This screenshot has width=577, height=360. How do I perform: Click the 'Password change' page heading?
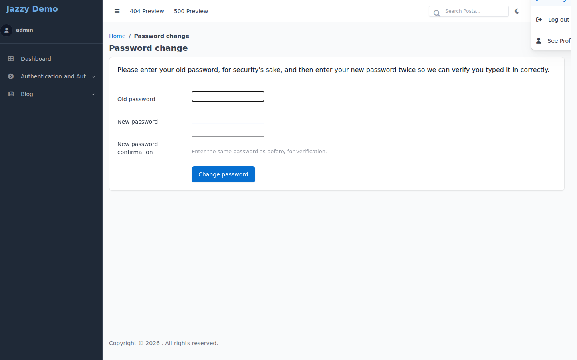148,48
